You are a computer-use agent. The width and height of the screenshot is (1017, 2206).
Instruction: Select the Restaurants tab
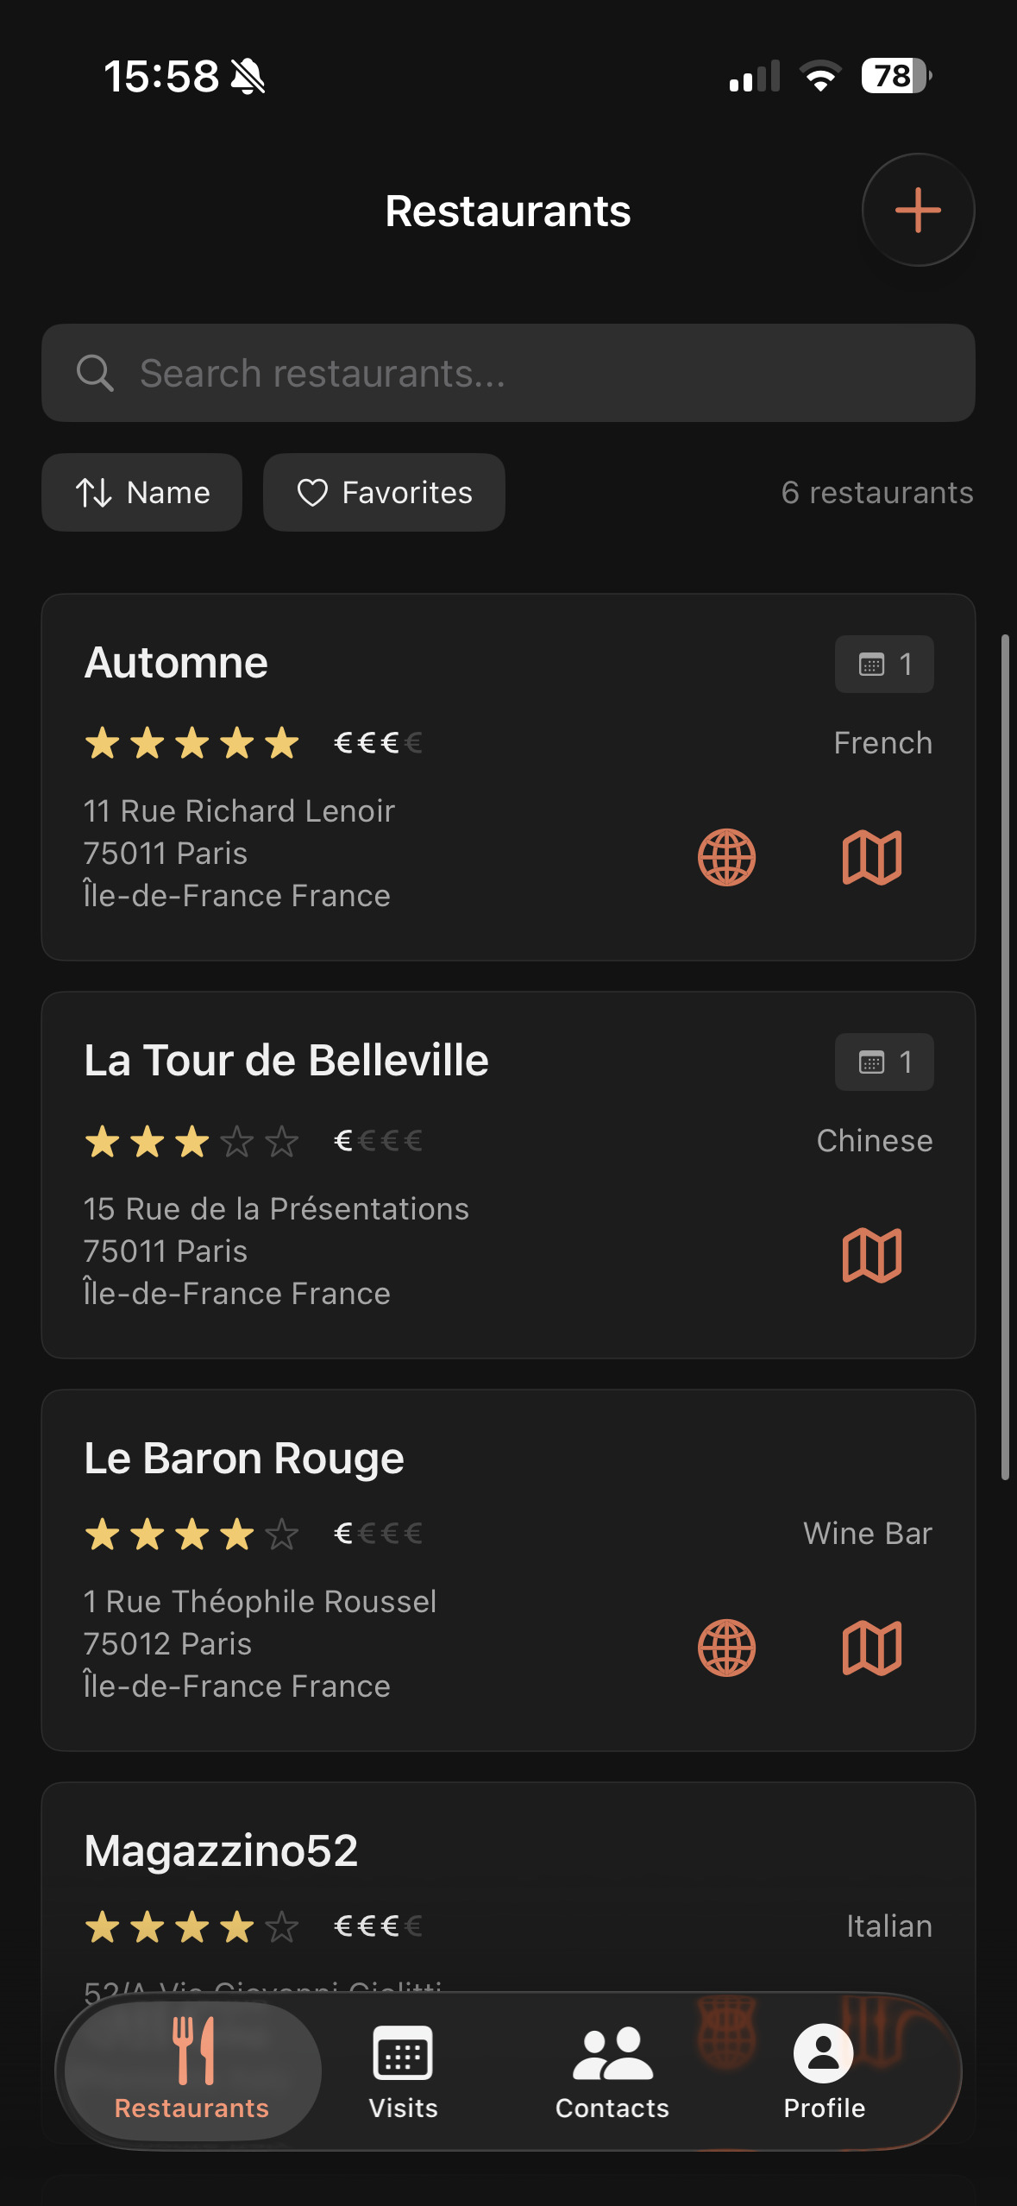[x=192, y=2071]
